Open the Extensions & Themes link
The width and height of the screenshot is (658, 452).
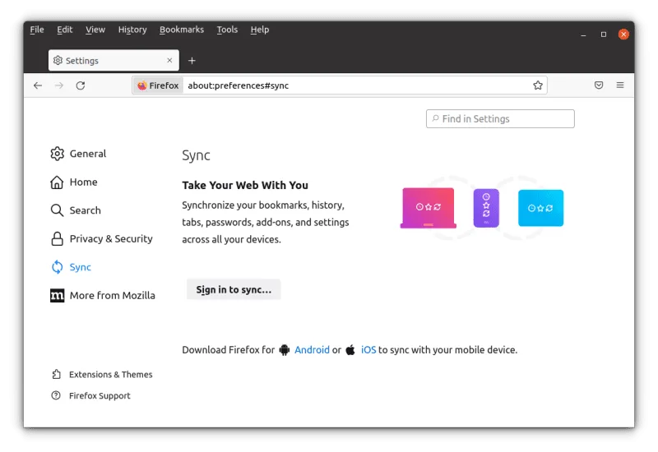[x=110, y=375]
